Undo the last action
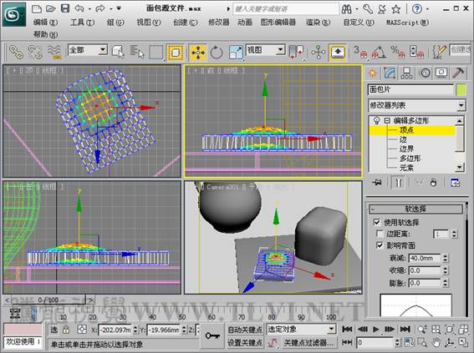The image size is (474, 353). [79, 8]
